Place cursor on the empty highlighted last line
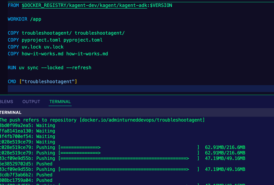Viewport: 274px width, 185px height. click(x=141, y=88)
